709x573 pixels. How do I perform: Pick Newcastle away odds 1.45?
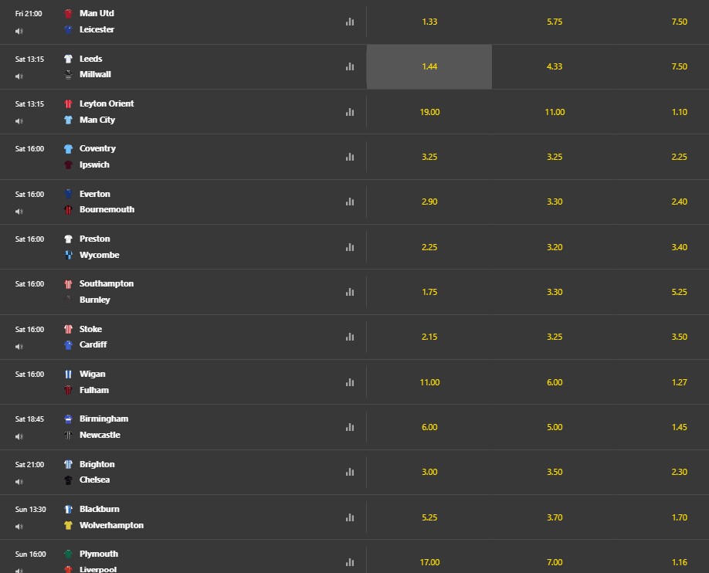679,427
